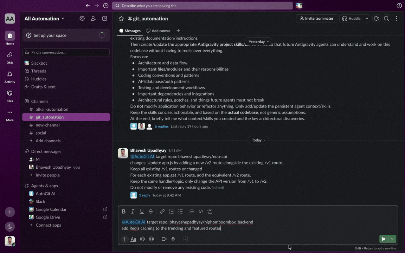Open the AutoGit AI app
The width and height of the screenshot is (405, 253).
pos(66,194)
